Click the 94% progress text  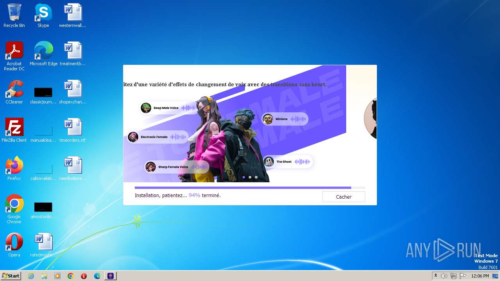coord(195,195)
